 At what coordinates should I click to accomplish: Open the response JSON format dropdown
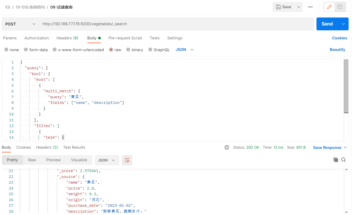[x=107, y=160]
